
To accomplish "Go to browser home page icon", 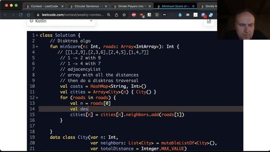I will pos(28,15).
